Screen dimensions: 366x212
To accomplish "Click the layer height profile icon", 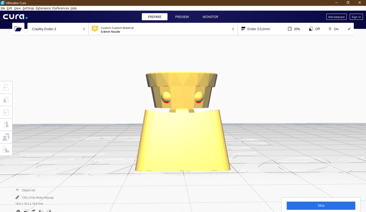I will pos(243,29).
